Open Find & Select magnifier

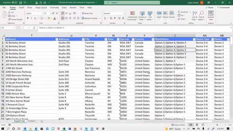[201, 16]
